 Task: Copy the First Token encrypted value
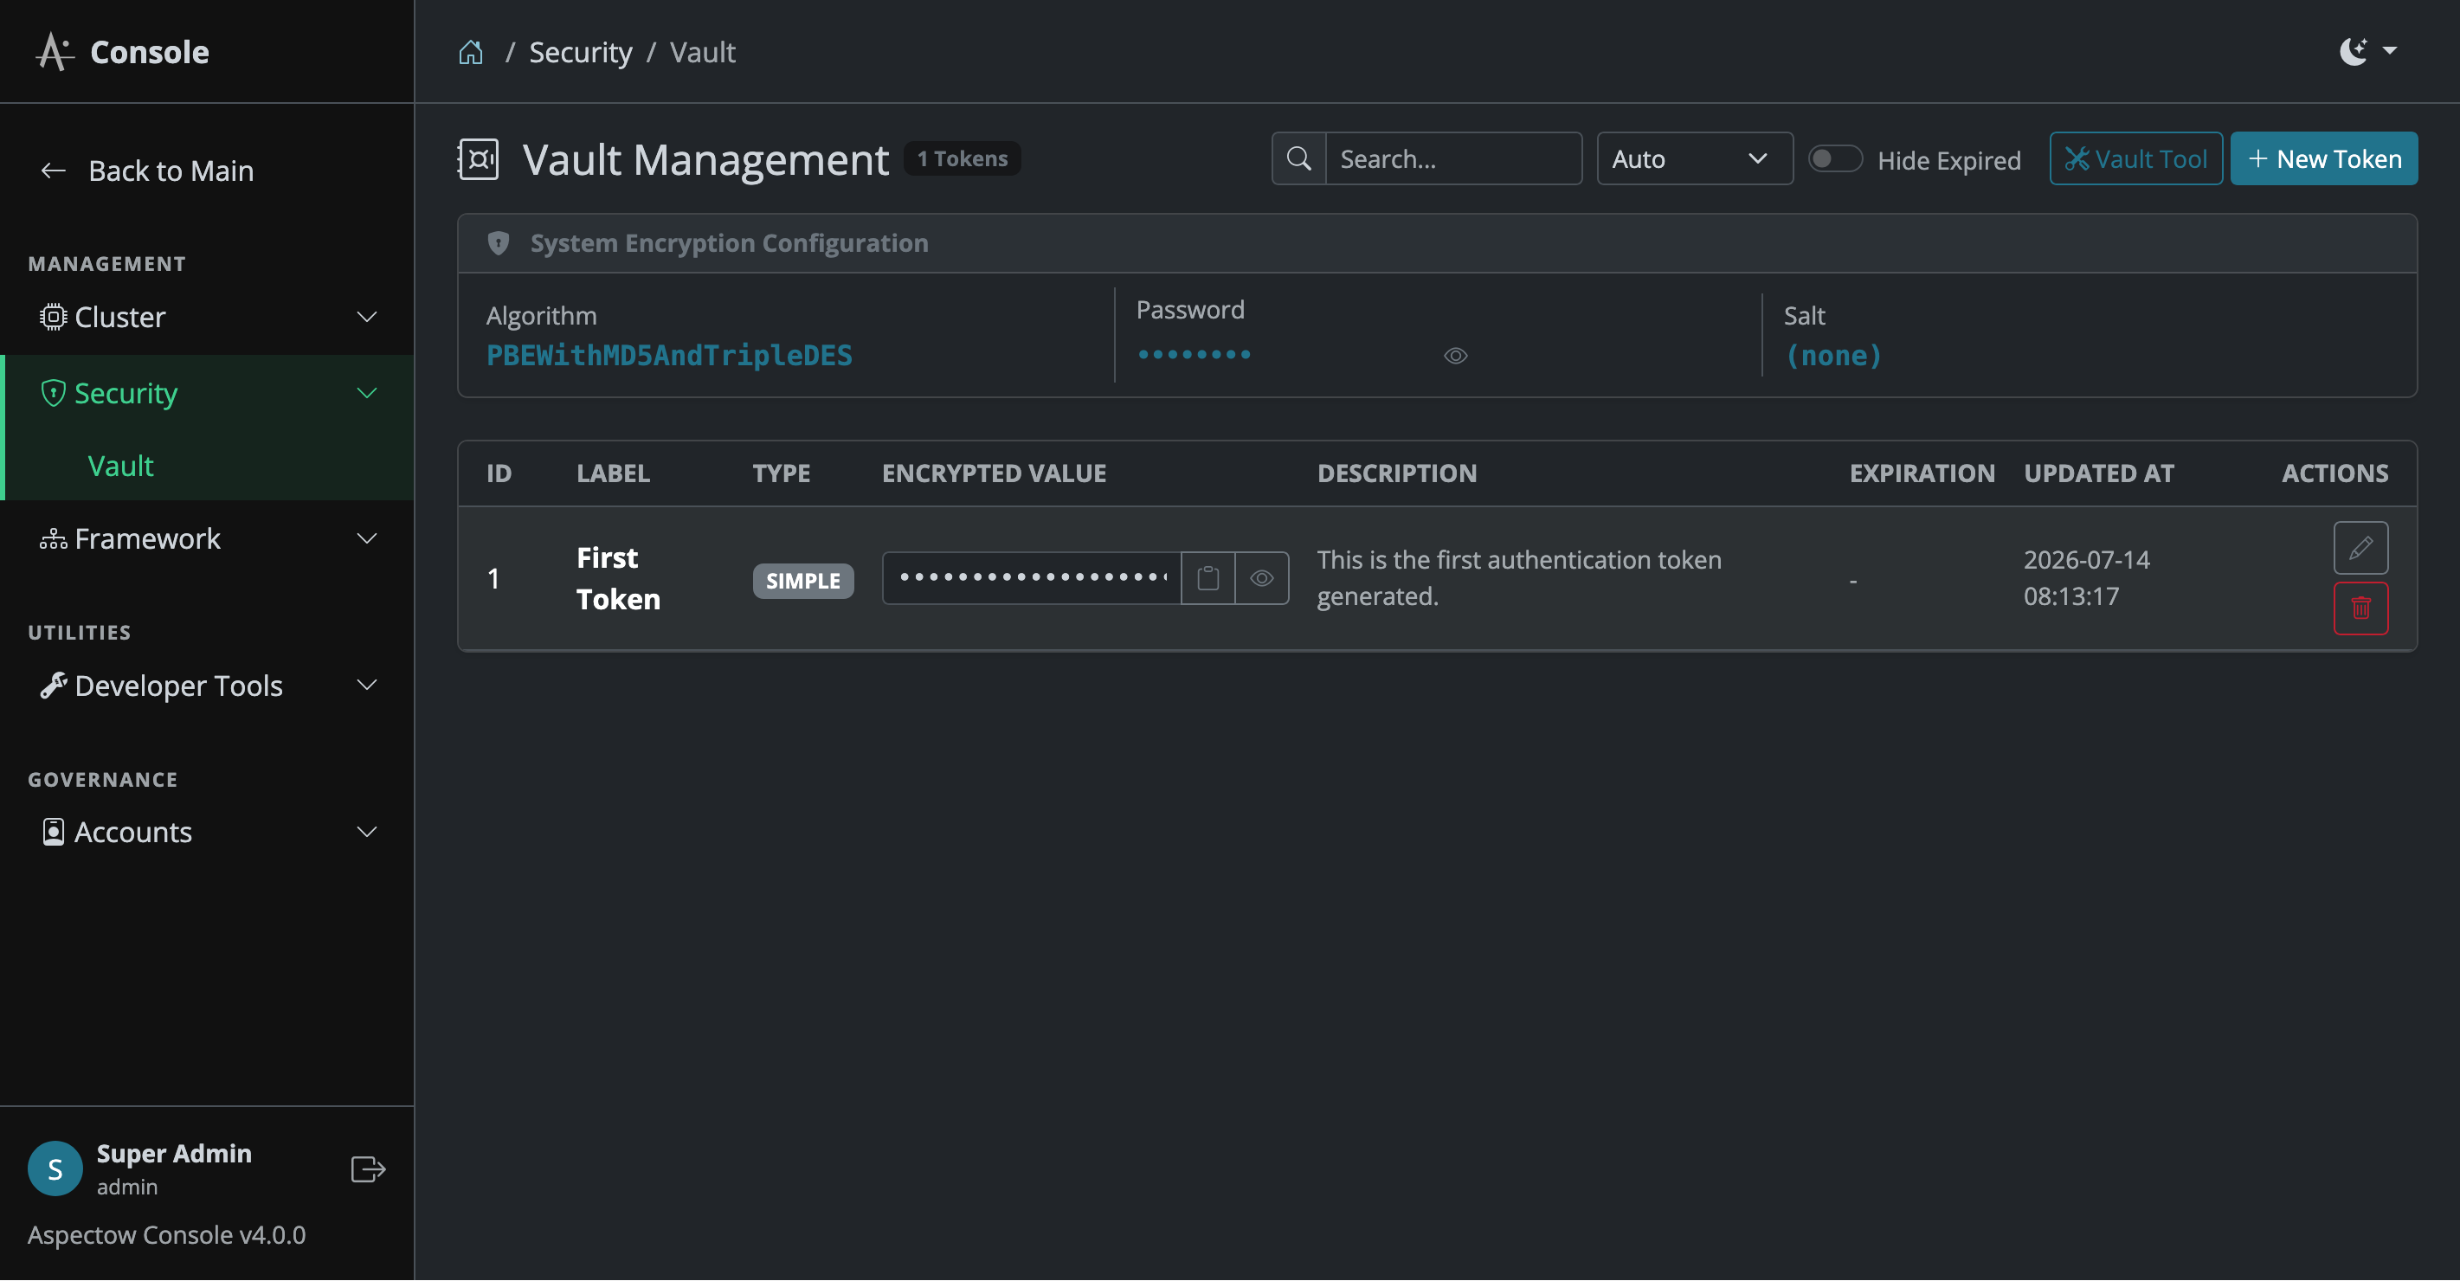pyautogui.click(x=1208, y=579)
